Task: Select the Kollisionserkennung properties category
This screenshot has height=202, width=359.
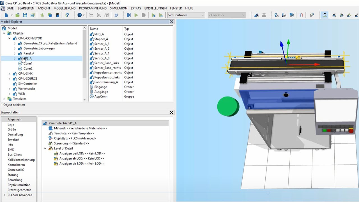Action: (21, 160)
